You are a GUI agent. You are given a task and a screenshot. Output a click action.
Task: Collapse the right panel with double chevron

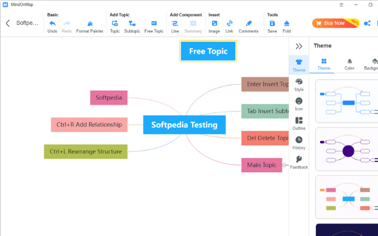(299, 46)
